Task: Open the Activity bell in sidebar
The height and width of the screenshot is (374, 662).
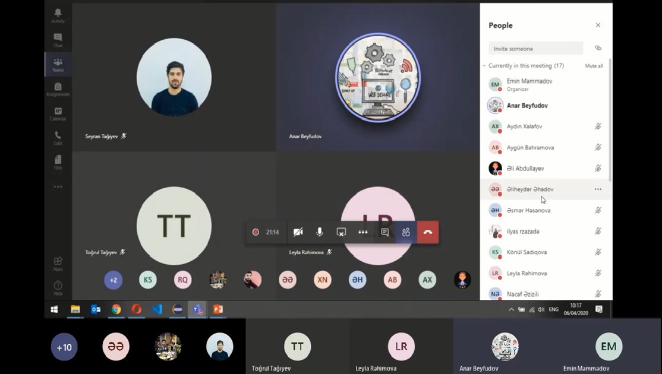Action: tap(58, 14)
